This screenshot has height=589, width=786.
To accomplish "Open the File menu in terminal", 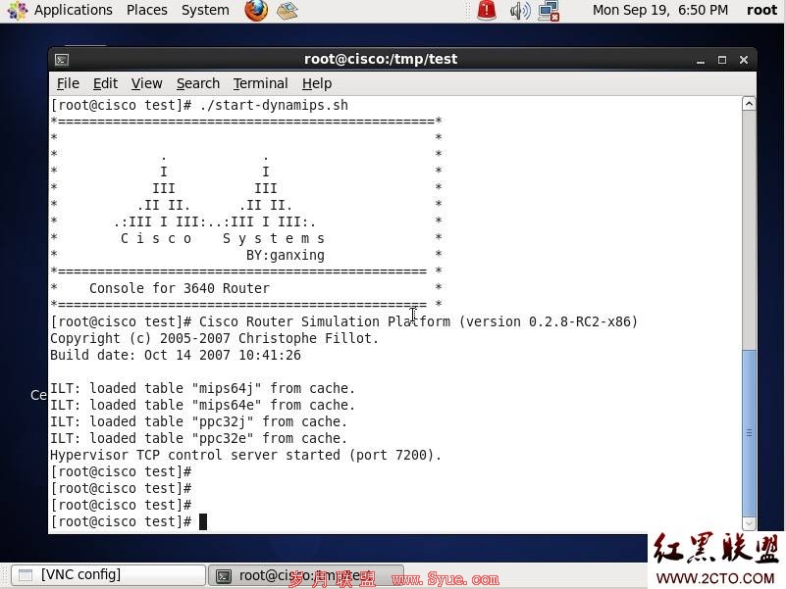I will click(x=68, y=83).
